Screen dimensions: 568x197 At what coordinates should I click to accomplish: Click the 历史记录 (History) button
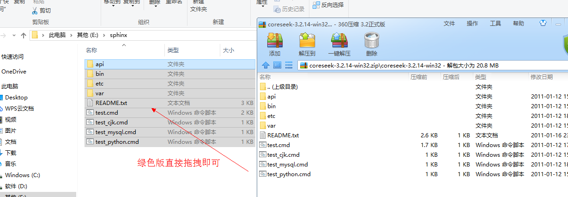(x=289, y=9)
